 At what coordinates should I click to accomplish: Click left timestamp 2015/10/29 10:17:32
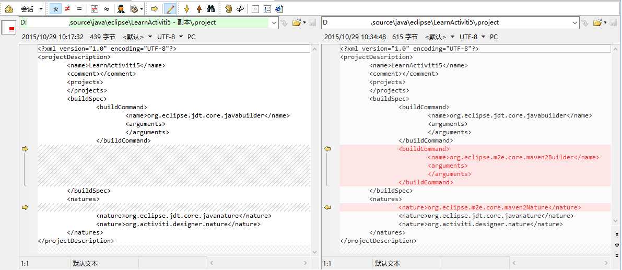click(53, 37)
